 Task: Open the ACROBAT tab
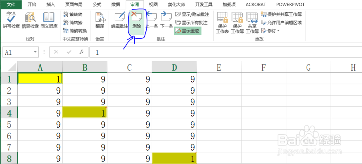[256, 4]
